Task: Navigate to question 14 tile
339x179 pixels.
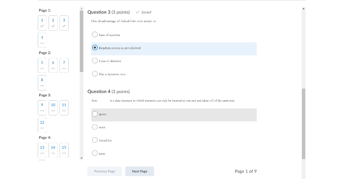Action: [53, 150]
